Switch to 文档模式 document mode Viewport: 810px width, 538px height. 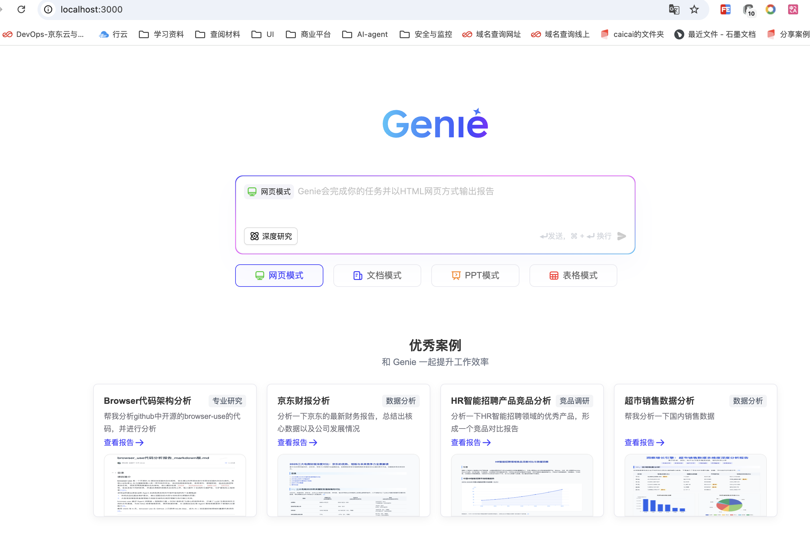point(377,276)
